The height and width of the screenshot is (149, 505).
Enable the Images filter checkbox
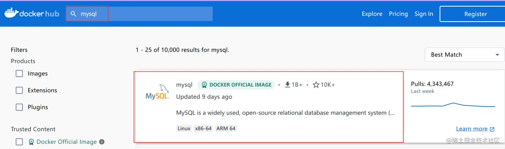(19, 74)
